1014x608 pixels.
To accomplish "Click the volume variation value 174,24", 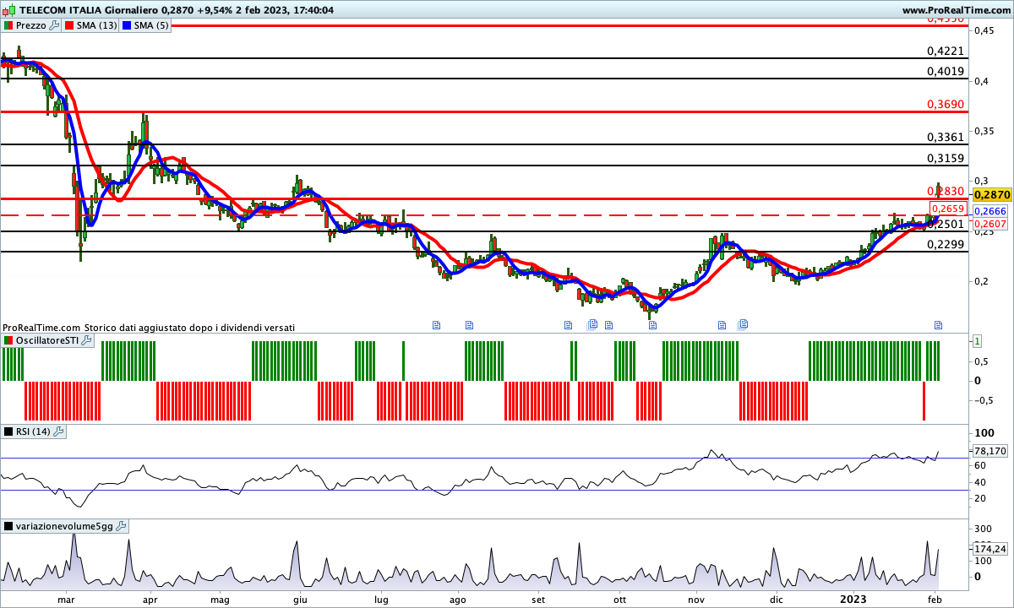I will [990, 549].
